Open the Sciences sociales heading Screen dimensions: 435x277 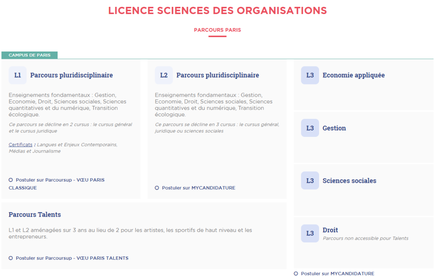pos(349,181)
